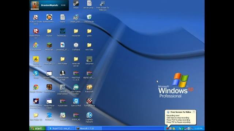The width and height of the screenshot is (234, 131).
Task: Select the New Folder (2) icon
Action: point(36,116)
